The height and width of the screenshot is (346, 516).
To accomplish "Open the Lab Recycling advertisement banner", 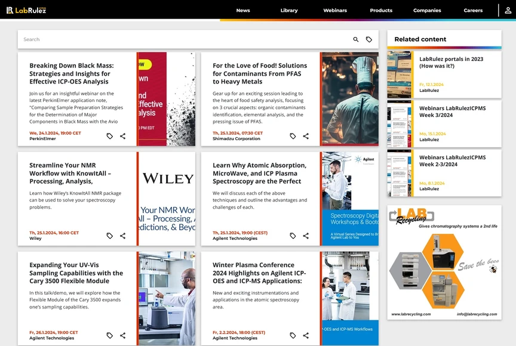I will pyautogui.click(x=444, y=262).
